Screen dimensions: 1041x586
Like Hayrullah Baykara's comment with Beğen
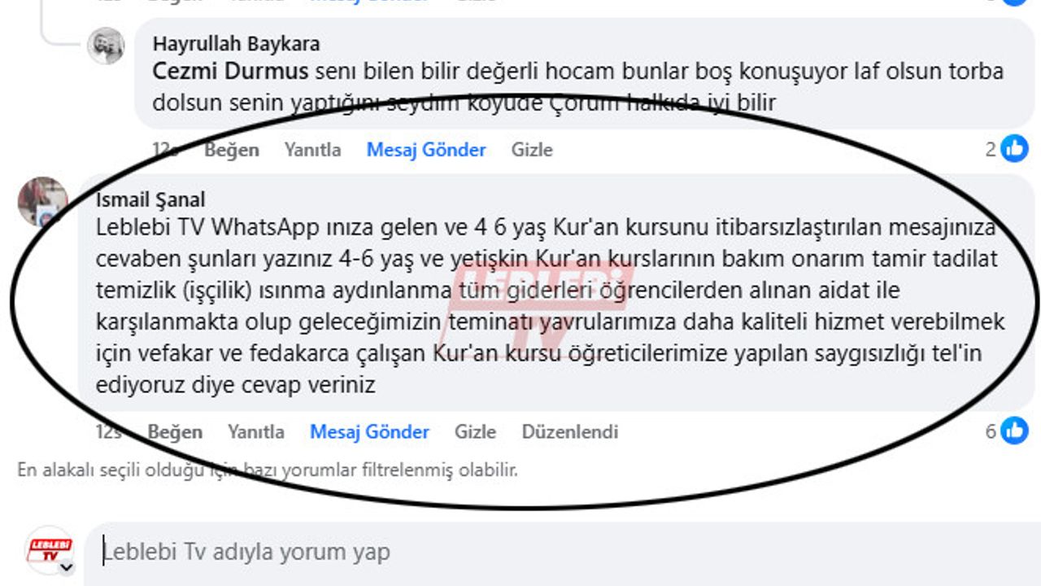(x=232, y=150)
